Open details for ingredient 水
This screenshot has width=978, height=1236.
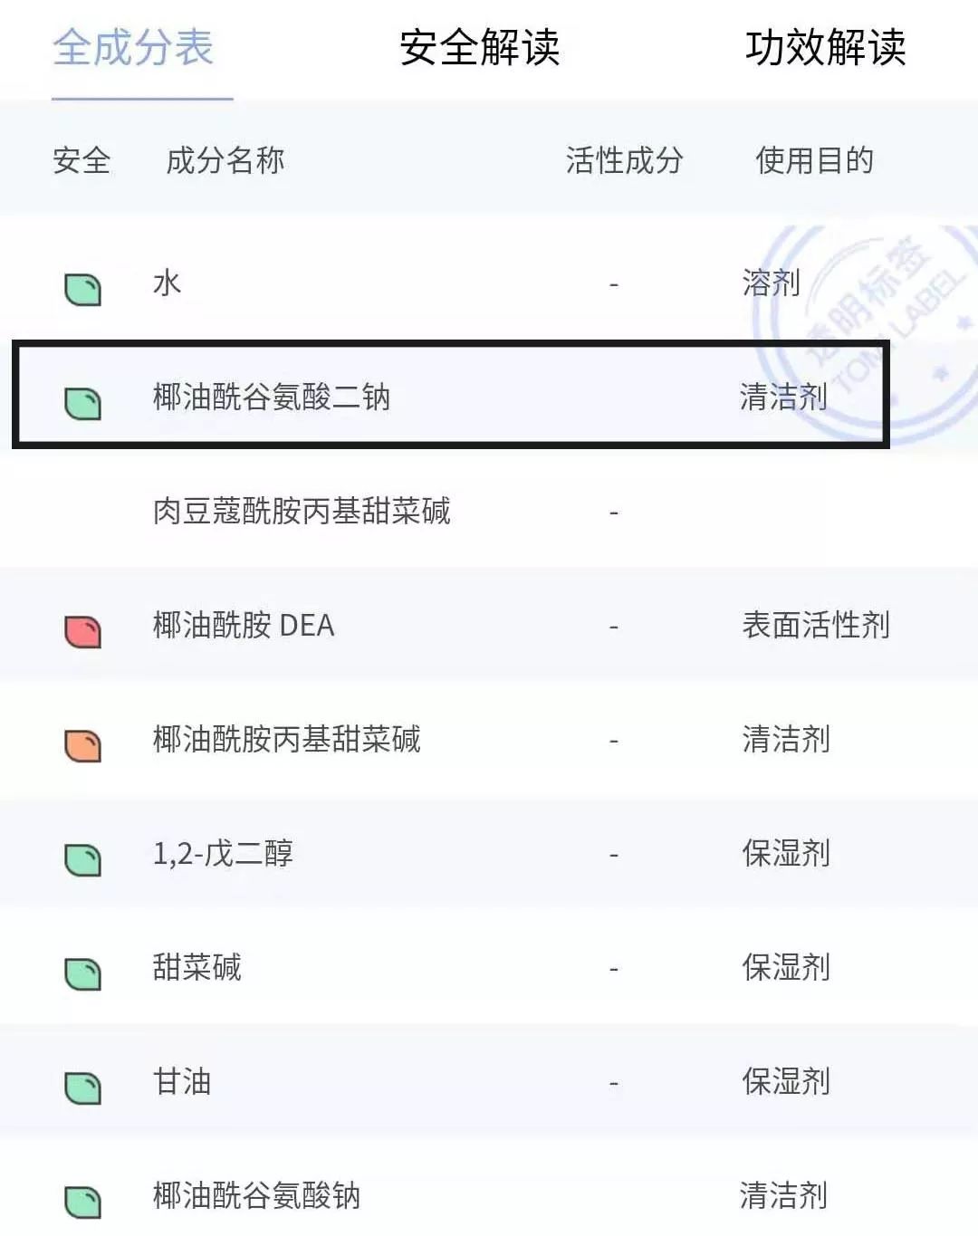click(167, 282)
